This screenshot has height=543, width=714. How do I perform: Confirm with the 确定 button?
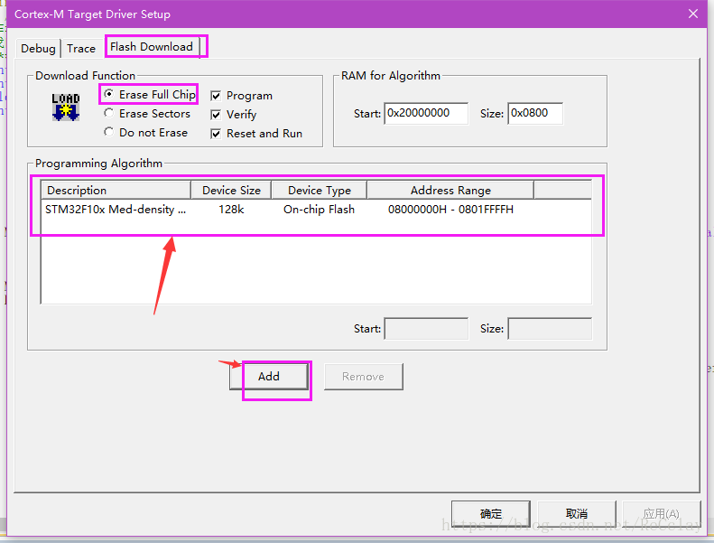[491, 514]
